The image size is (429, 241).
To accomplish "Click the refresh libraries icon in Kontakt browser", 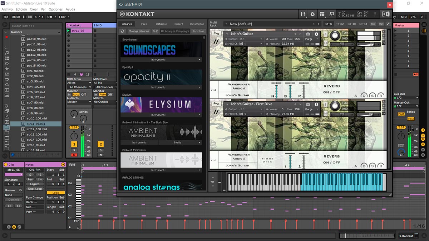I will pyautogui.click(x=123, y=31).
